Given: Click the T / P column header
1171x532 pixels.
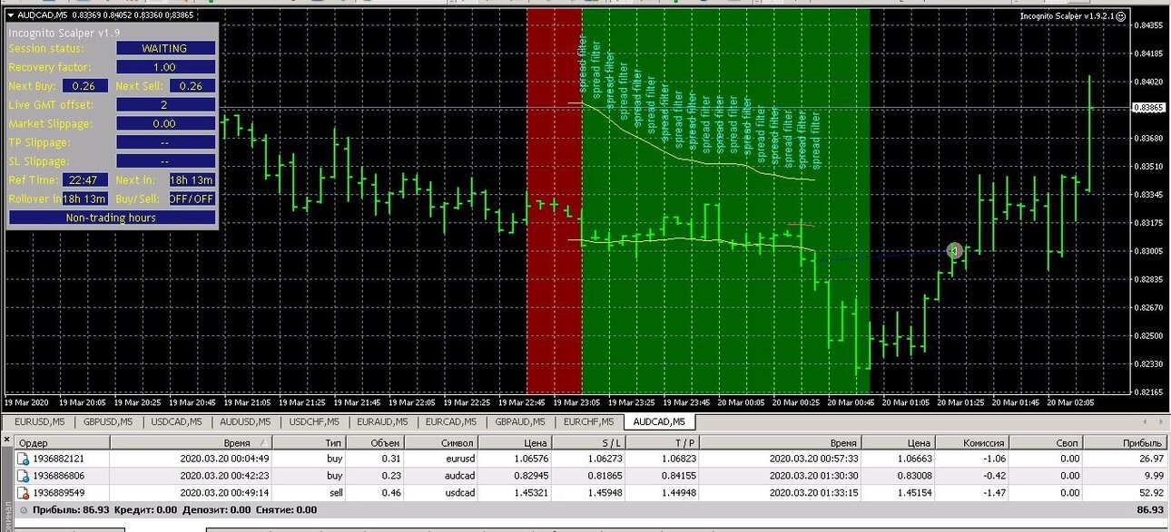Looking at the screenshot, I should coord(664,443).
